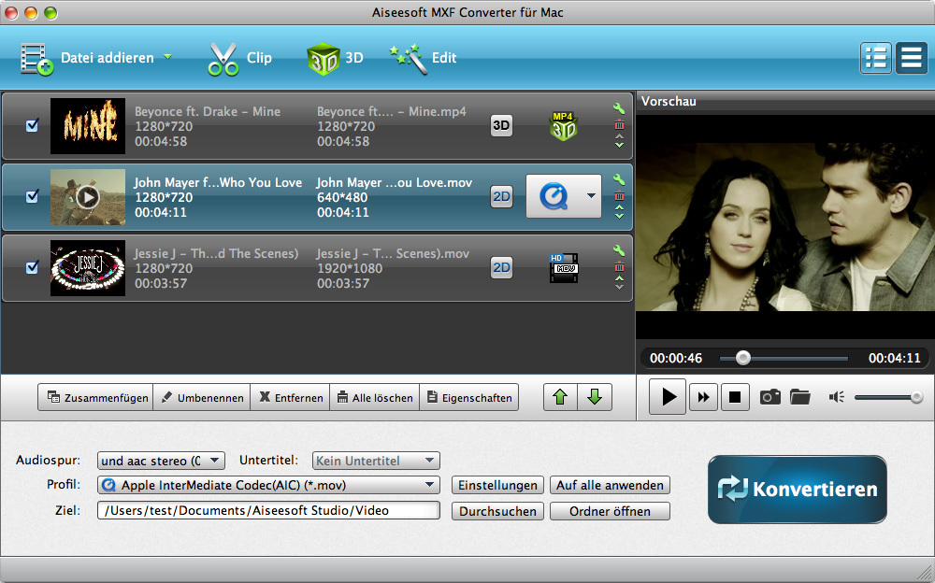The width and height of the screenshot is (935, 583).
Task: Move Jessie J row order with reorder arrows
Action: pos(619,282)
